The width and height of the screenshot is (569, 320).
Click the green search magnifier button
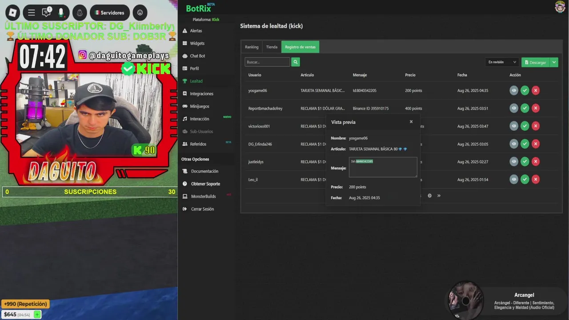pyautogui.click(x=296, y=62)
